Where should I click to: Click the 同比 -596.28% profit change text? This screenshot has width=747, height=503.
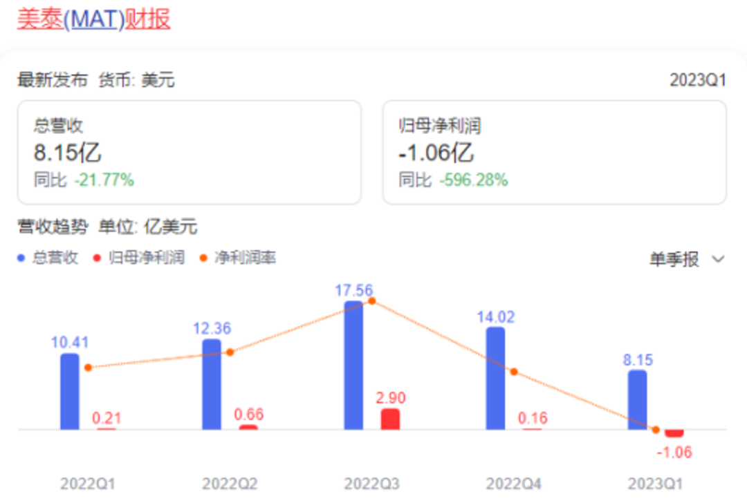453,180
